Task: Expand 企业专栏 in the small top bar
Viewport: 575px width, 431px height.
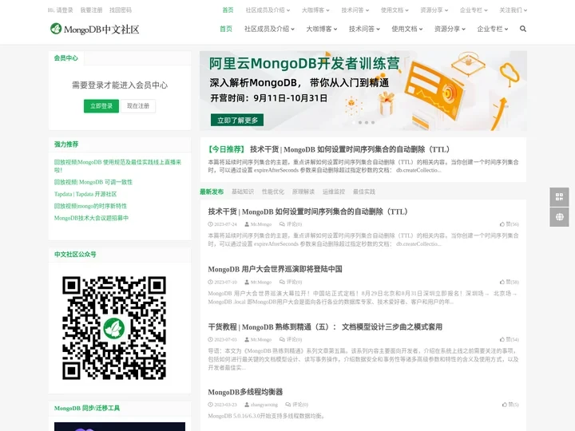Action: tap(474, 10)
